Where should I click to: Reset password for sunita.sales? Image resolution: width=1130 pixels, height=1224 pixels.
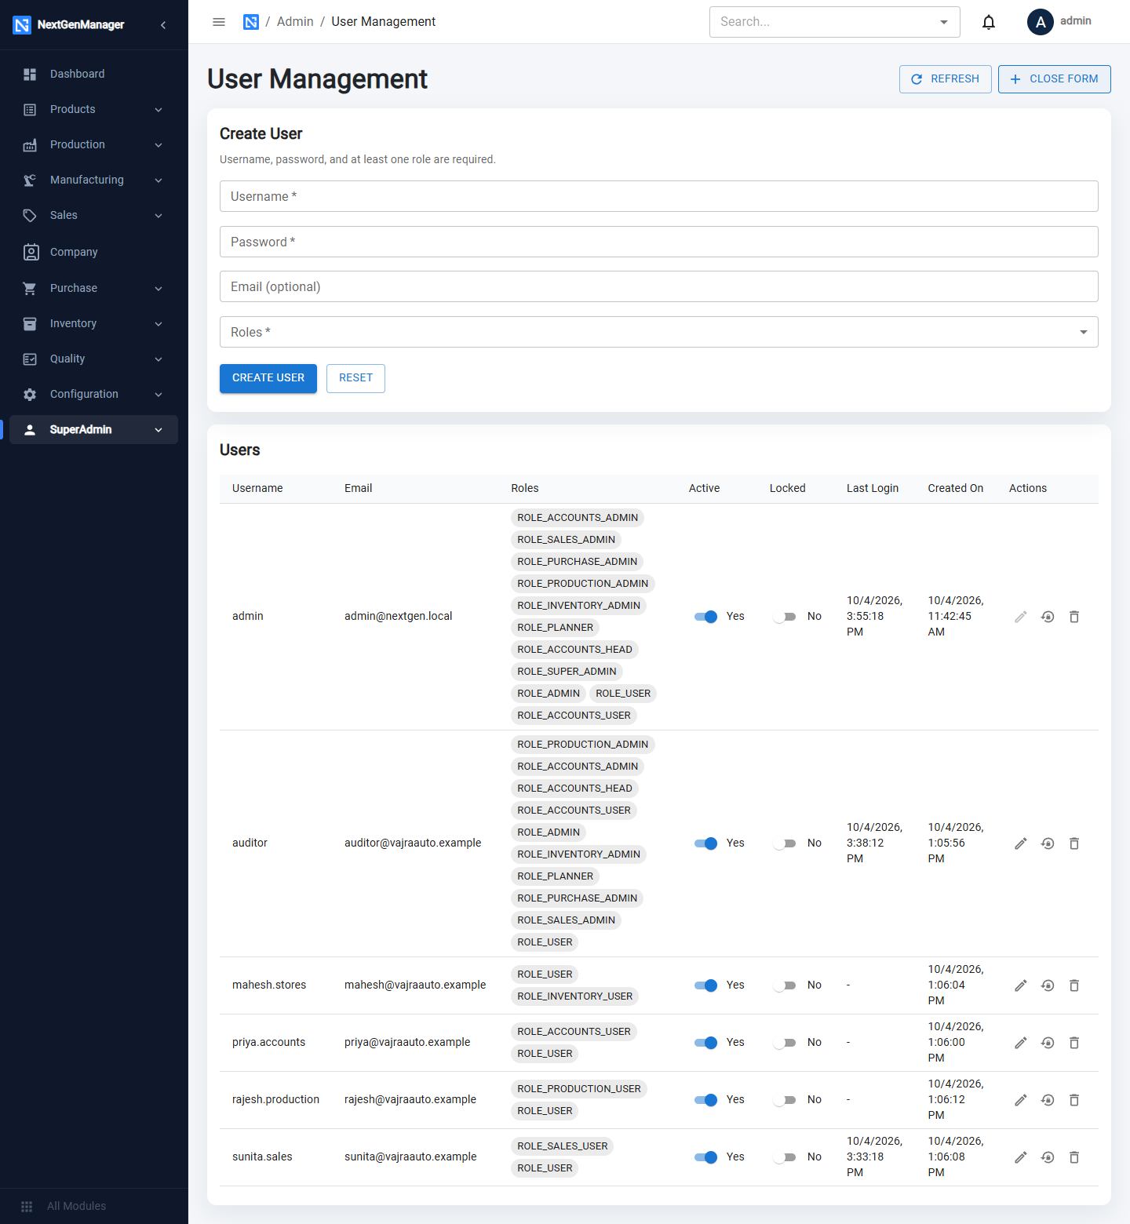tap(1048, 1157)
